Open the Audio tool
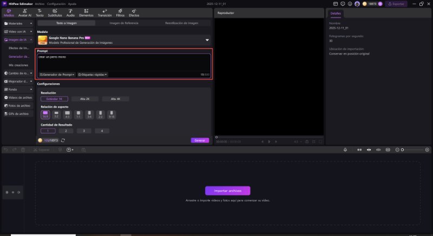Image resolution: width=433 pixels, height=236 pixels. [70, 12]
